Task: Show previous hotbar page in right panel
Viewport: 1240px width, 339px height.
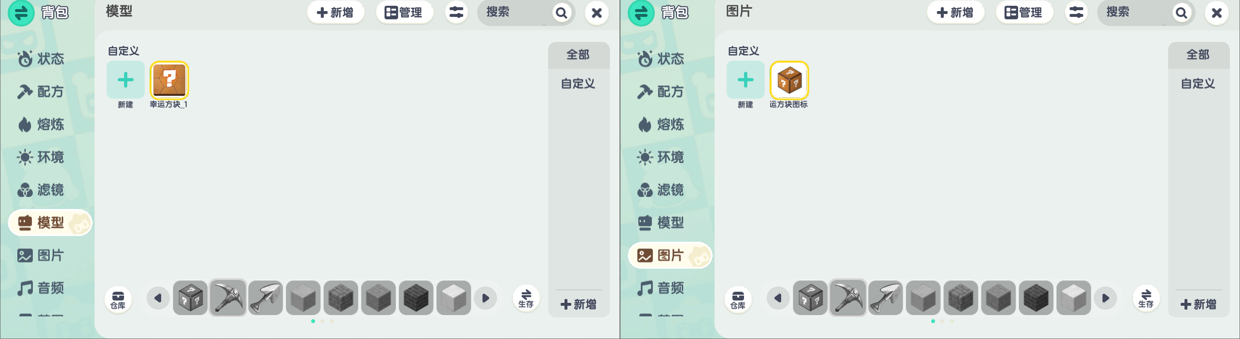Action: 778,298
